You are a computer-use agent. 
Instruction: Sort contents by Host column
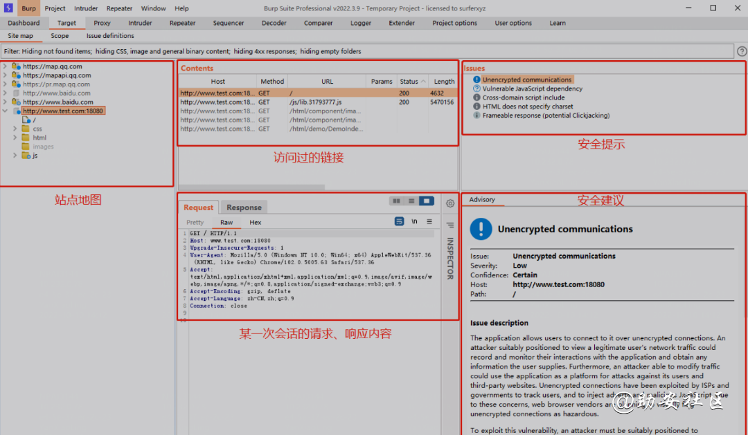(x=218, y=82)
